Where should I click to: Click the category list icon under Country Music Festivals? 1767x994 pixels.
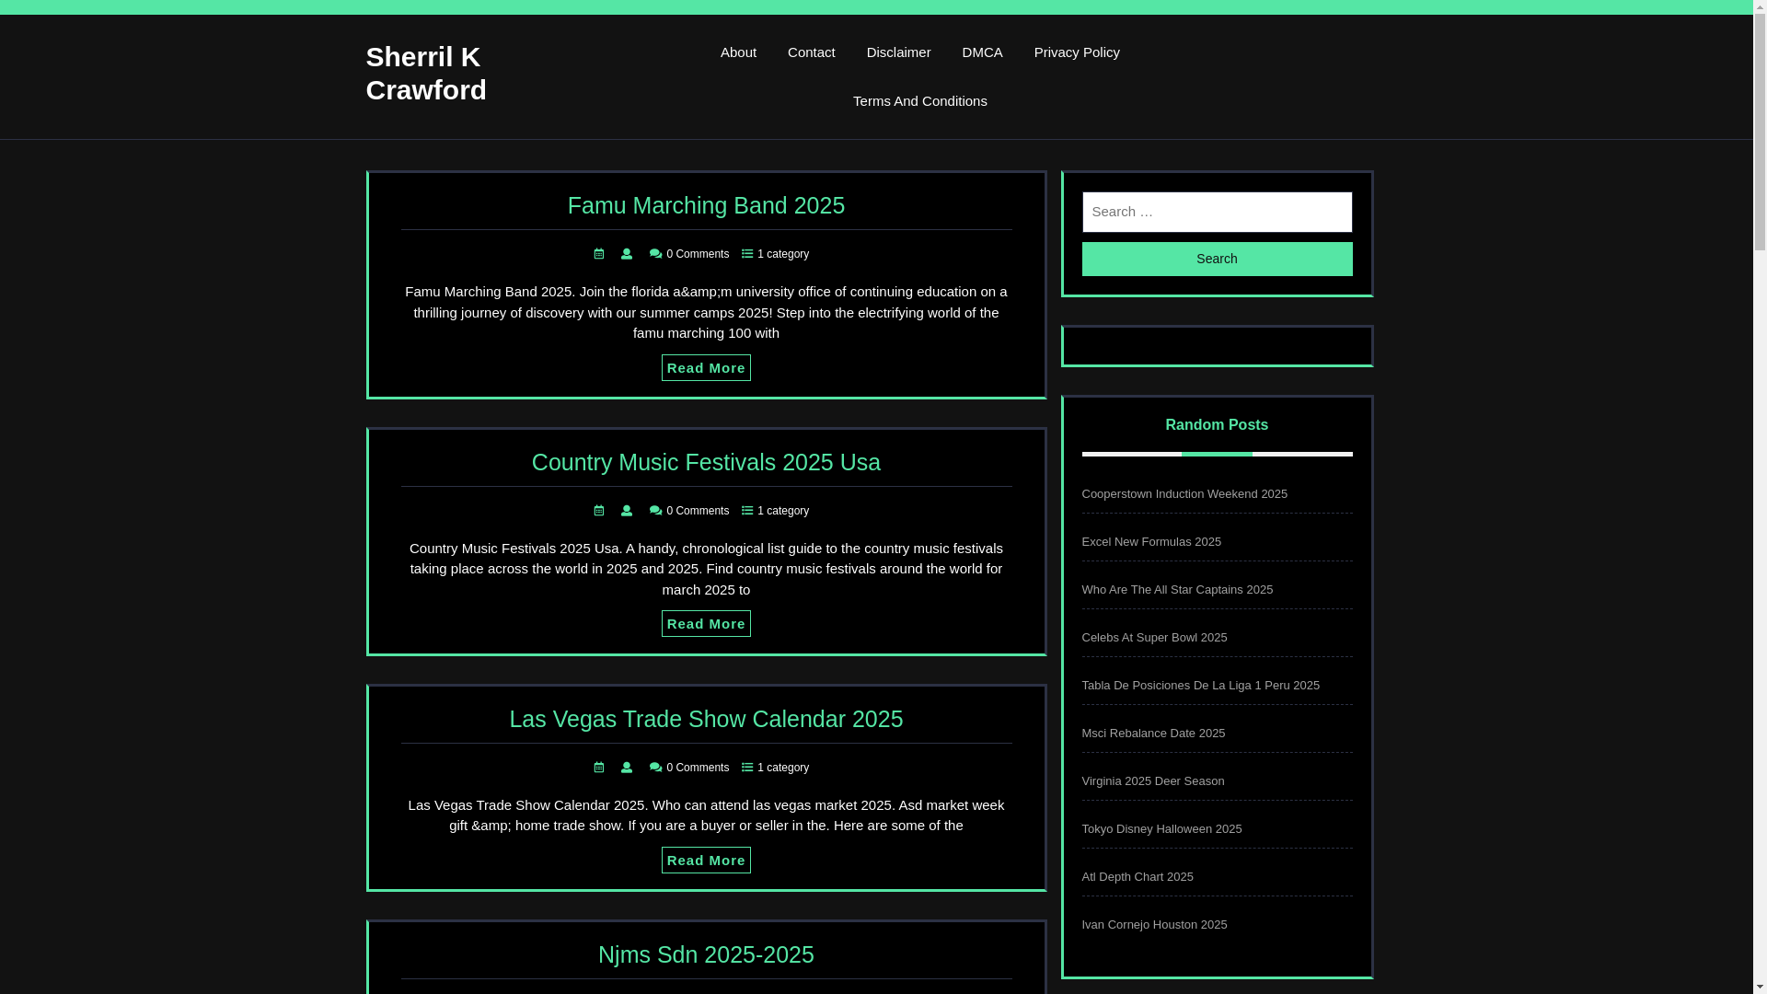point(747,511)
